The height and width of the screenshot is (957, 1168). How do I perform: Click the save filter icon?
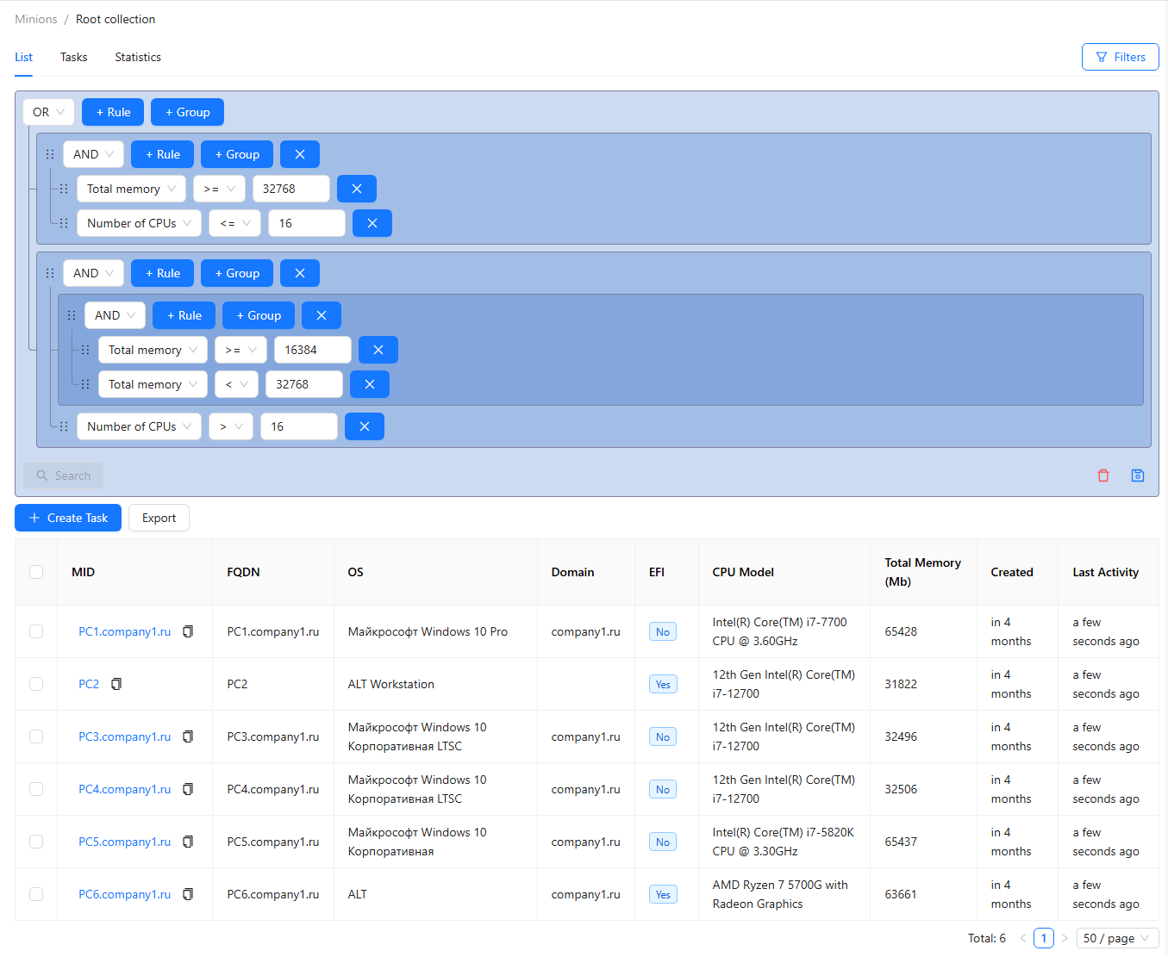point(1138,475)
